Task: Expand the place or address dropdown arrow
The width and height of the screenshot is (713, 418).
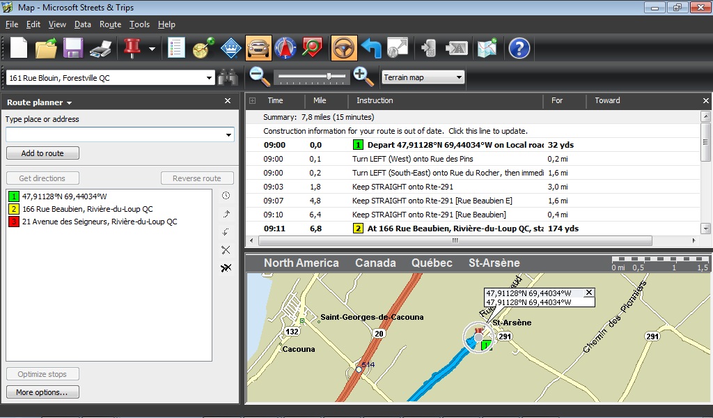Action: coord(228,134)
